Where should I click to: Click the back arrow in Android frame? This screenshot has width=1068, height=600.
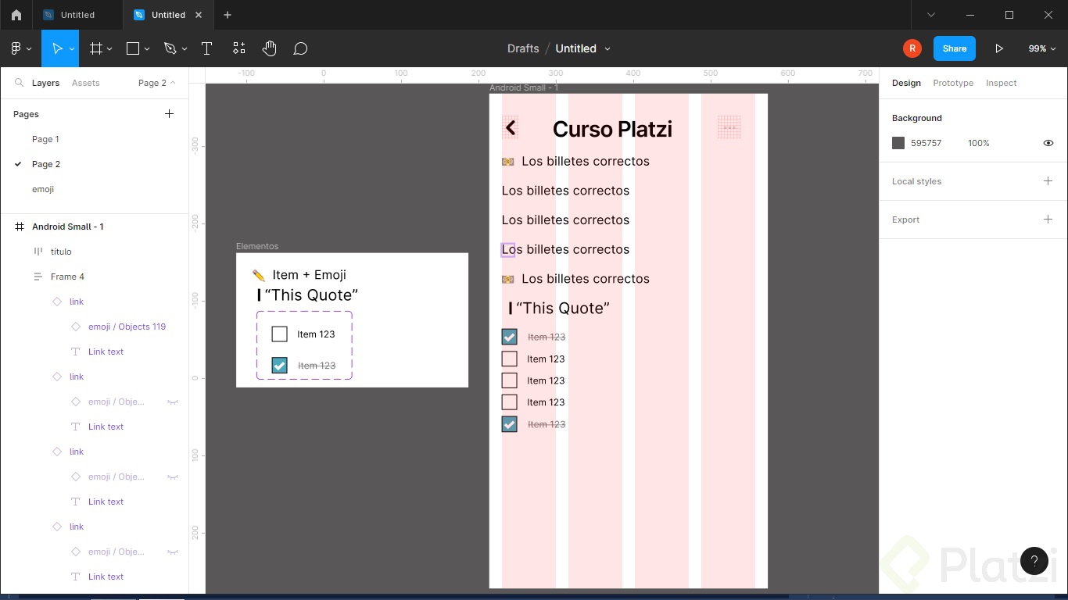coord(511,127)
